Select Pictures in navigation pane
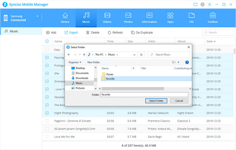The image size is (236, 150). pos(78,88)
